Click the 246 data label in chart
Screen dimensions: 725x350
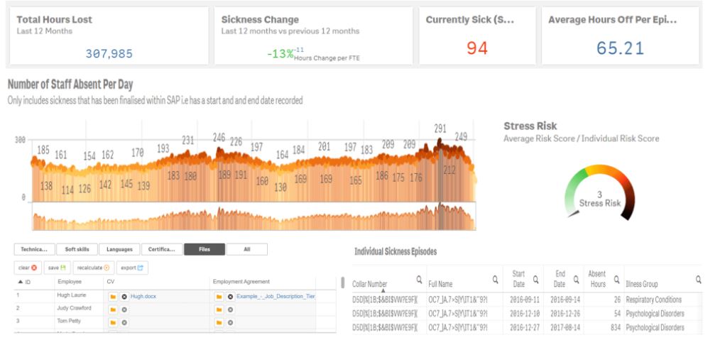219,138
